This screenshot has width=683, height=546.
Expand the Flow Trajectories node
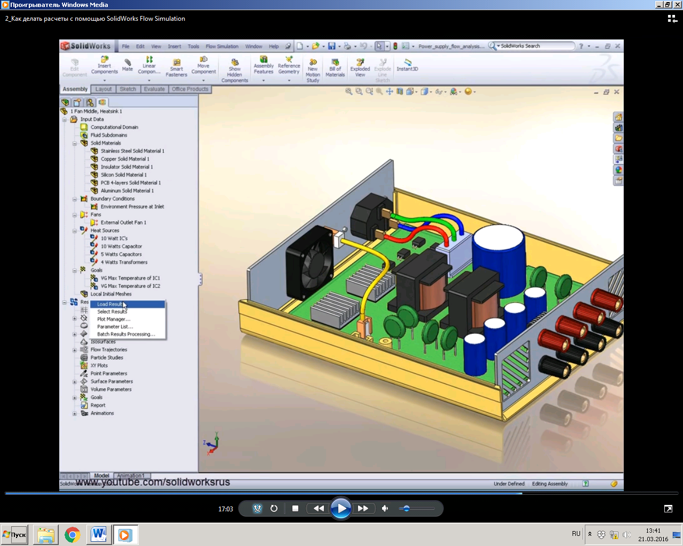point(75,350)
